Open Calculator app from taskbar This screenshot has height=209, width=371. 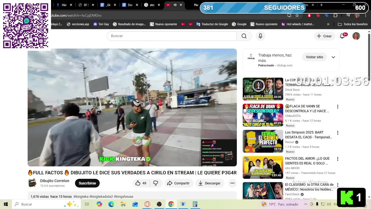(x=195, y=204)
